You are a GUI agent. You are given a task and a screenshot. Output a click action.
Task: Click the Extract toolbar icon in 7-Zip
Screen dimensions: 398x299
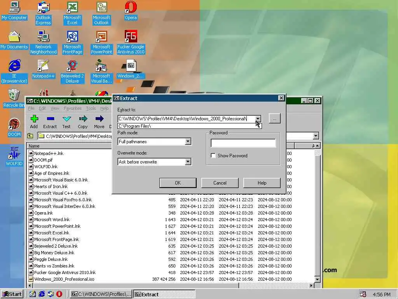click(50, 121)
